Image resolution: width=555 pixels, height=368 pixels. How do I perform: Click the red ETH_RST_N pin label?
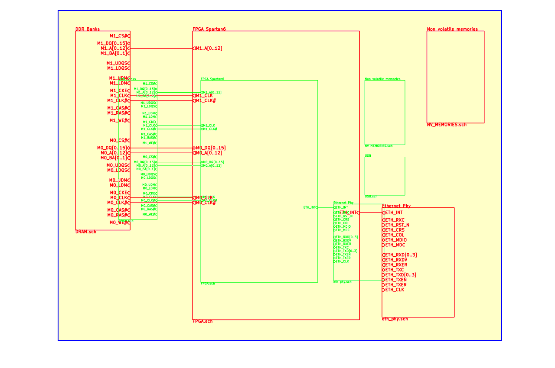click(x=397, y=225)
